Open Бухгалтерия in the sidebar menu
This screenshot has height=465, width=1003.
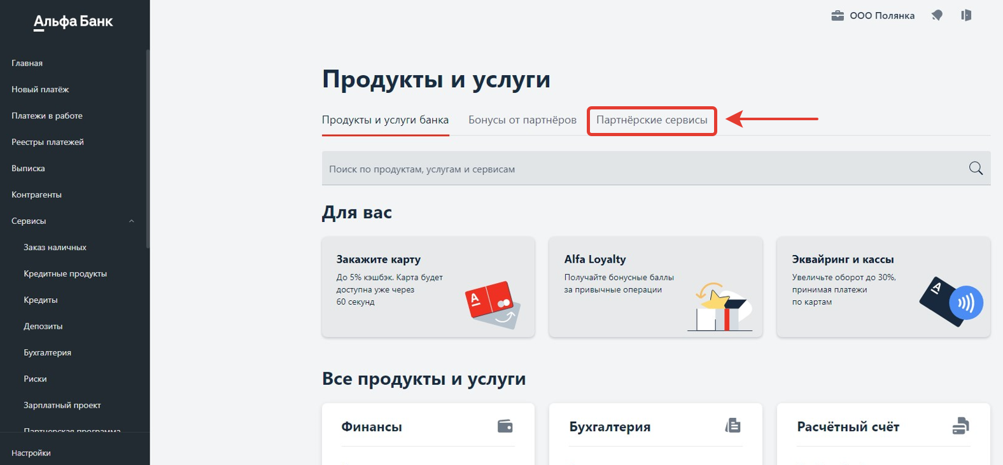[47, 352]
